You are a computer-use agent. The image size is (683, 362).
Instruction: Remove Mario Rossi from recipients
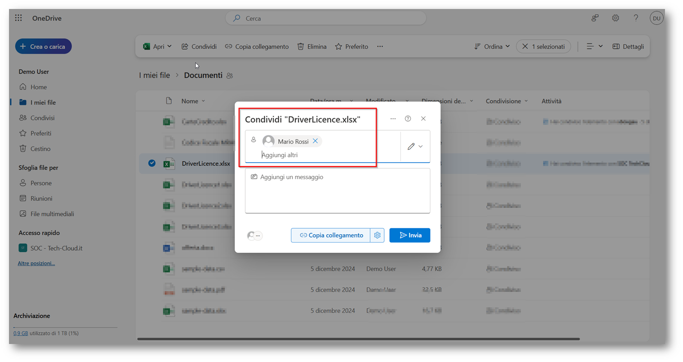pos(315,141)
